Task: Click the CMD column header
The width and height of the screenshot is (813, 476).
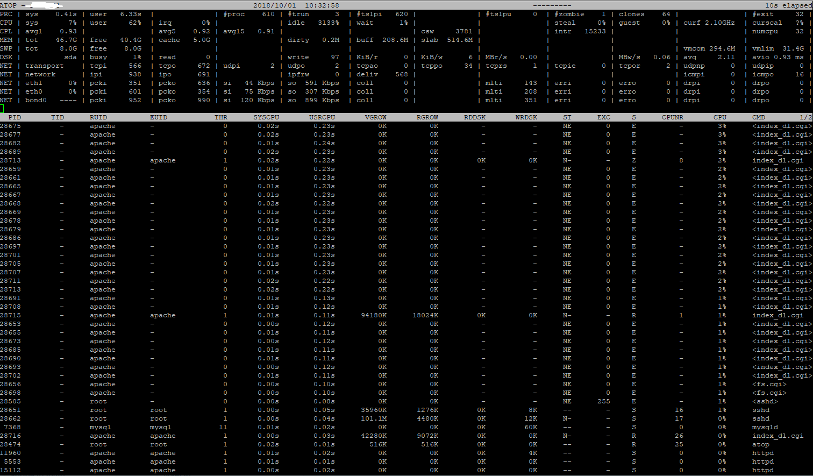Action: (x=759, y=117)
